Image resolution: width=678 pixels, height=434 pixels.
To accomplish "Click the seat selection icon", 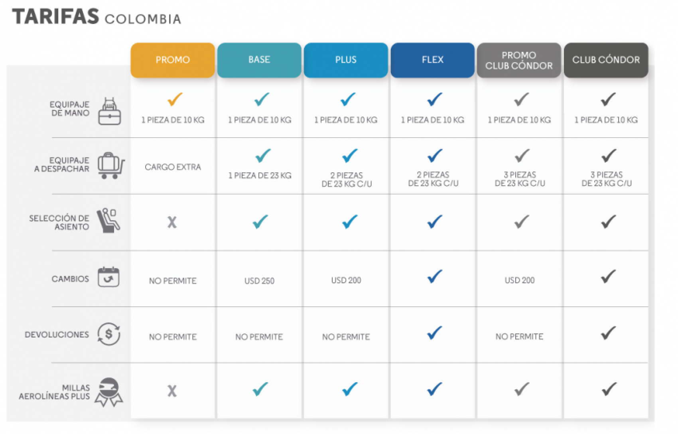I will coord(108,221).
